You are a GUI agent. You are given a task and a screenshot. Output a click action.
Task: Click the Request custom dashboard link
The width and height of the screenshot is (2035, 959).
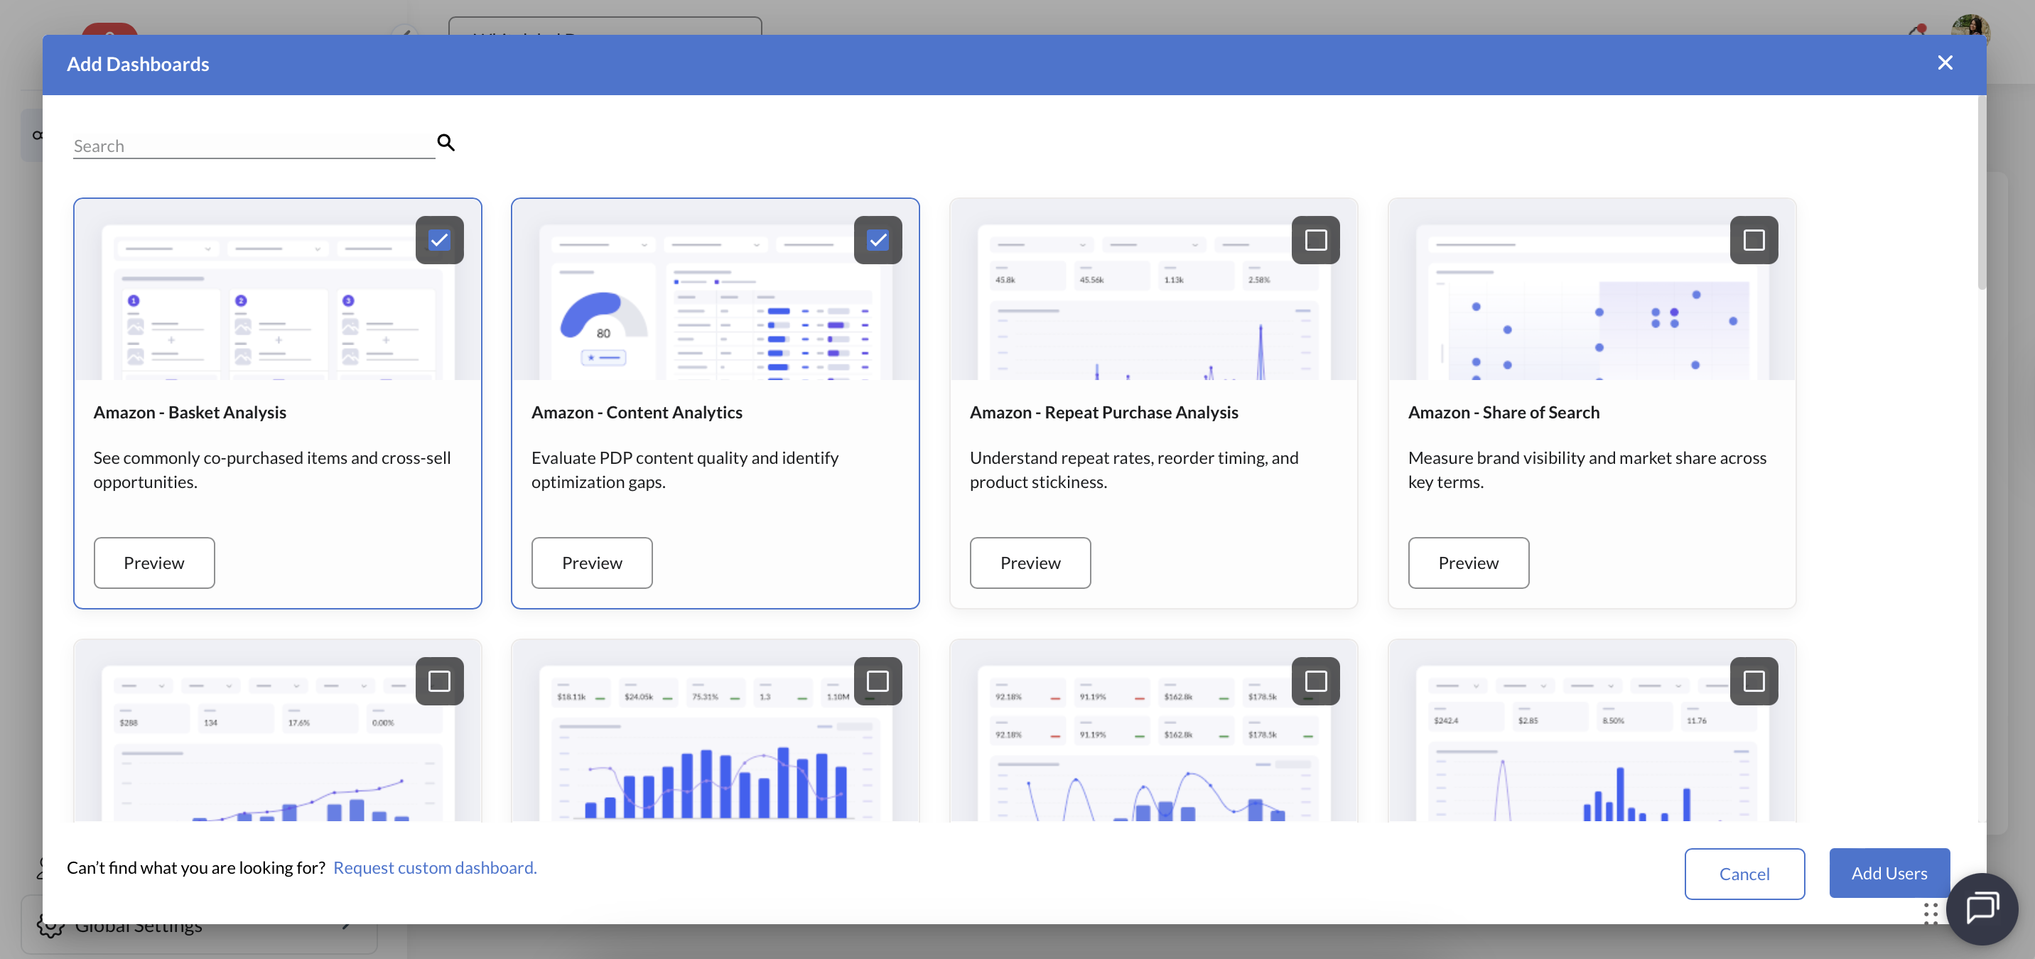pyautogui.click(x=434, y=867)
